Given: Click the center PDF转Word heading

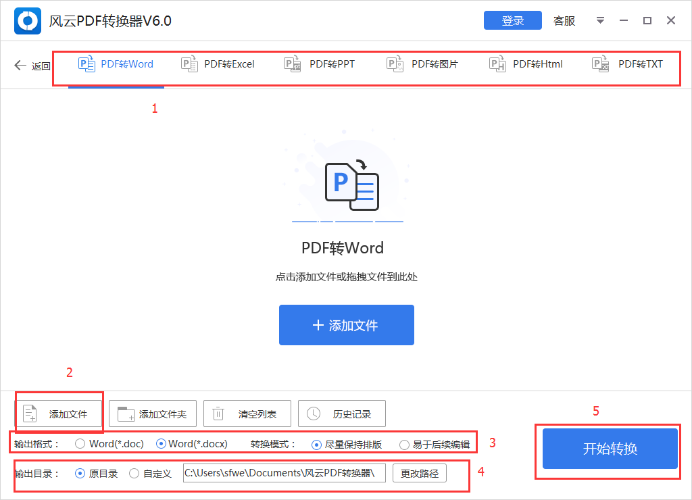Looking at the screenshot, I should pyautogui.click(x=343, y=248).
